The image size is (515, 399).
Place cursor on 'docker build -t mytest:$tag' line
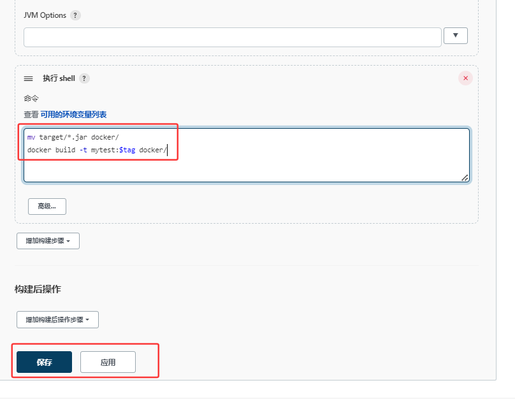(98, 150)
